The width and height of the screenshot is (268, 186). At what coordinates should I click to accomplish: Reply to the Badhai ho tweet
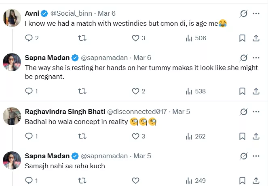click(x=29, y=136)
